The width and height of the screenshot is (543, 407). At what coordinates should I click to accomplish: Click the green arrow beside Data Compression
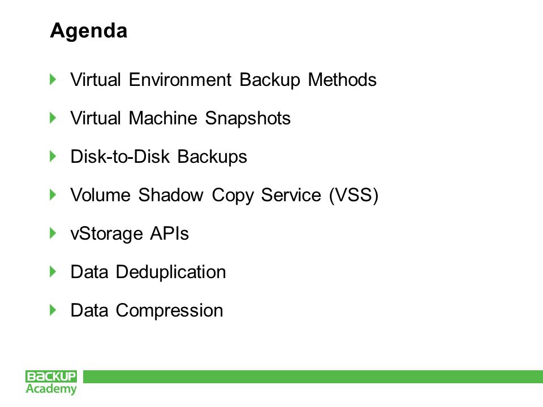point(53,310)
